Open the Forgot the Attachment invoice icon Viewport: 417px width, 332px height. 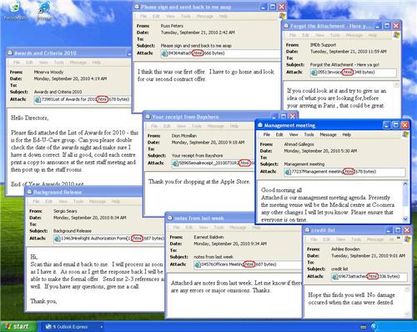tap(314, 73)
